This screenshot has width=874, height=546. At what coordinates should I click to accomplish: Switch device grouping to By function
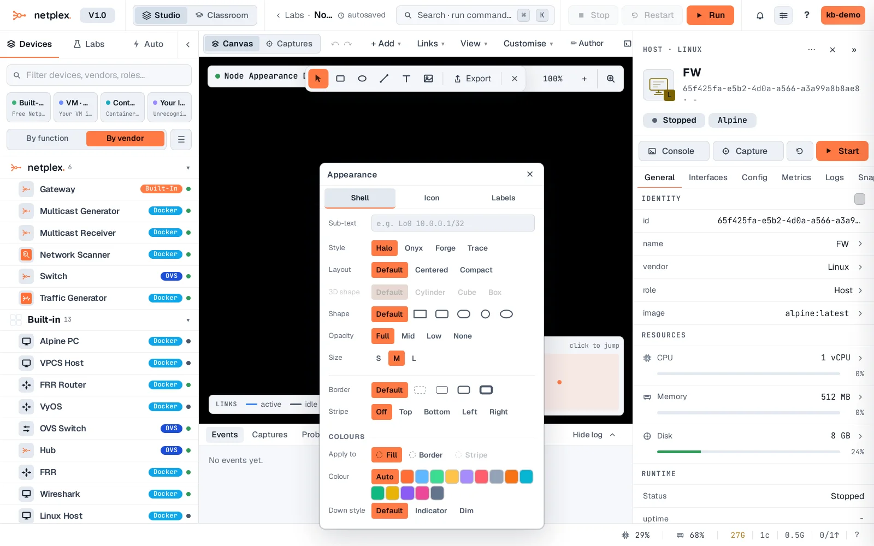tap(48, 139)
